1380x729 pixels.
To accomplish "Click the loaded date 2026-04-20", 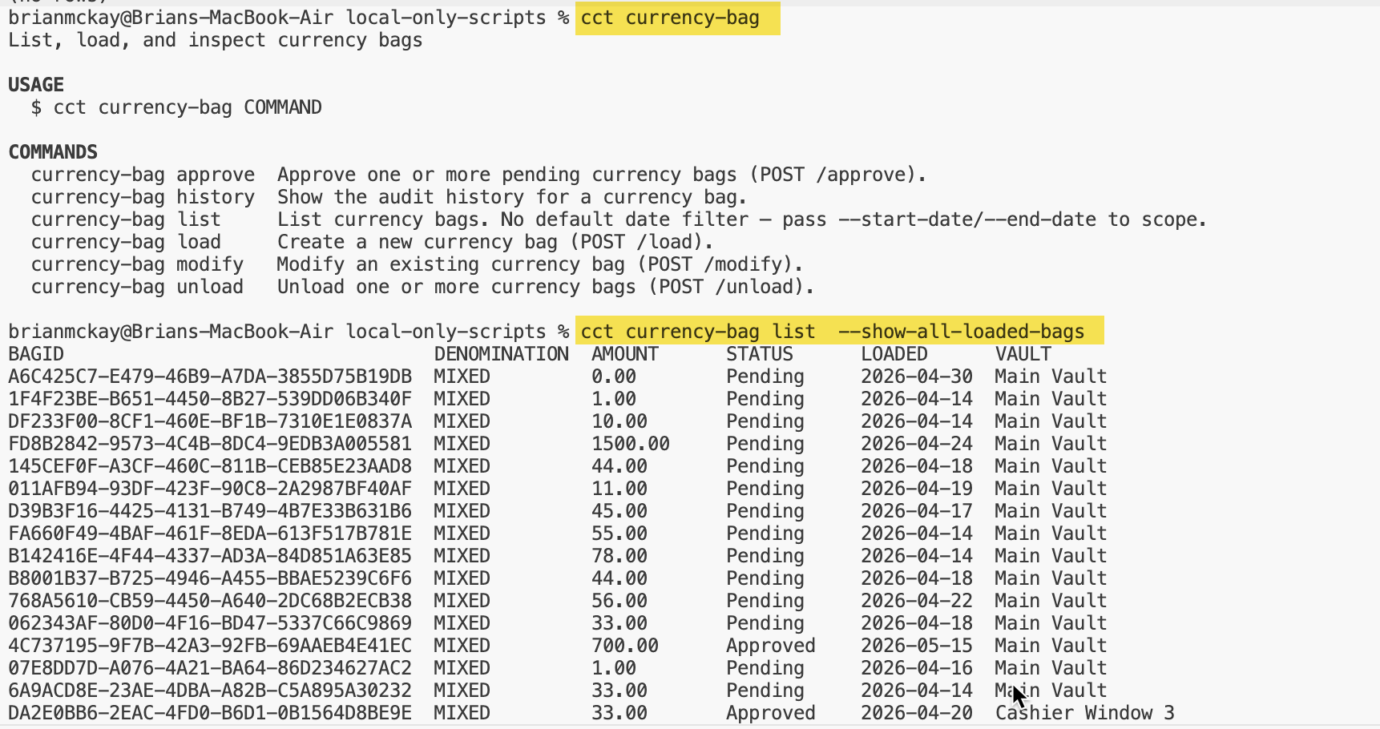I will (x=917, y=713).
